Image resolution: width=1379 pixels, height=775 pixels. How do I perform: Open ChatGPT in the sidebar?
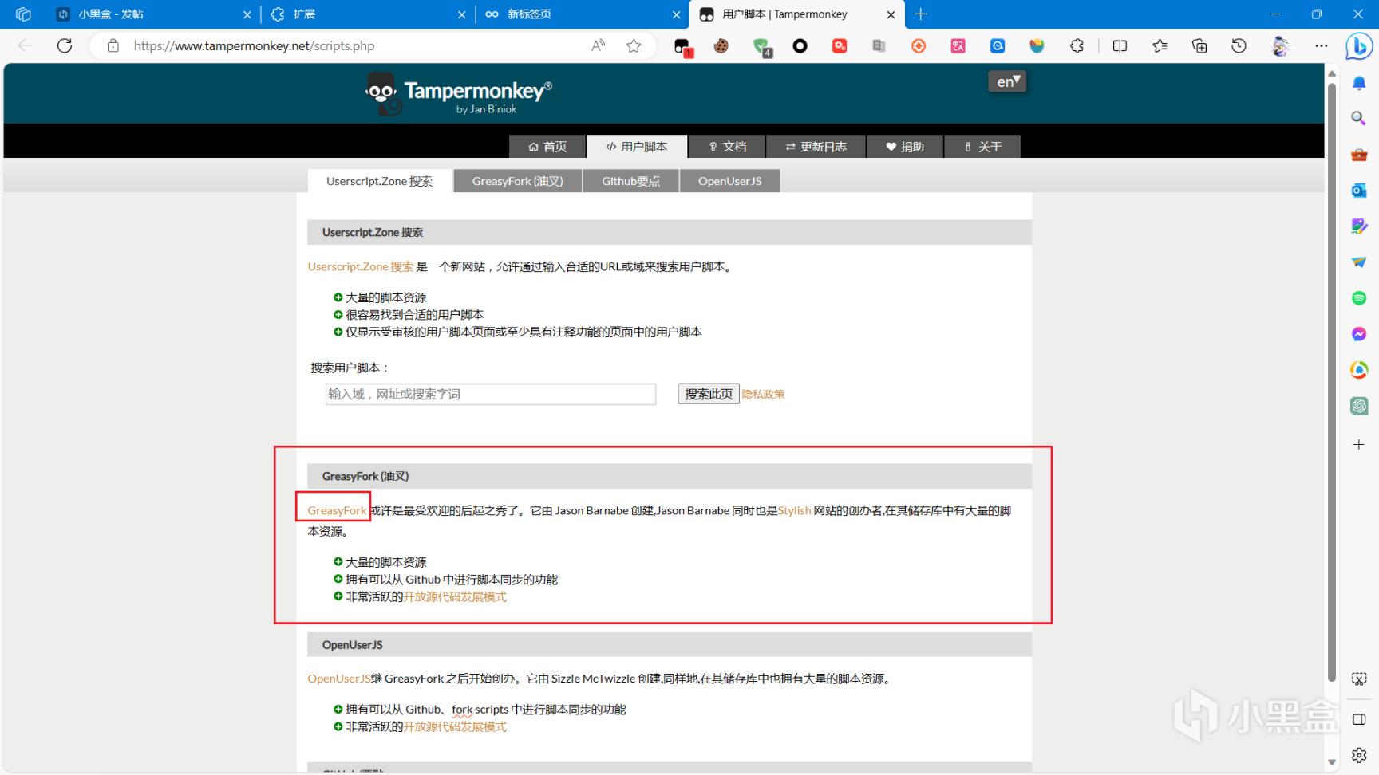click(1359, 406)
